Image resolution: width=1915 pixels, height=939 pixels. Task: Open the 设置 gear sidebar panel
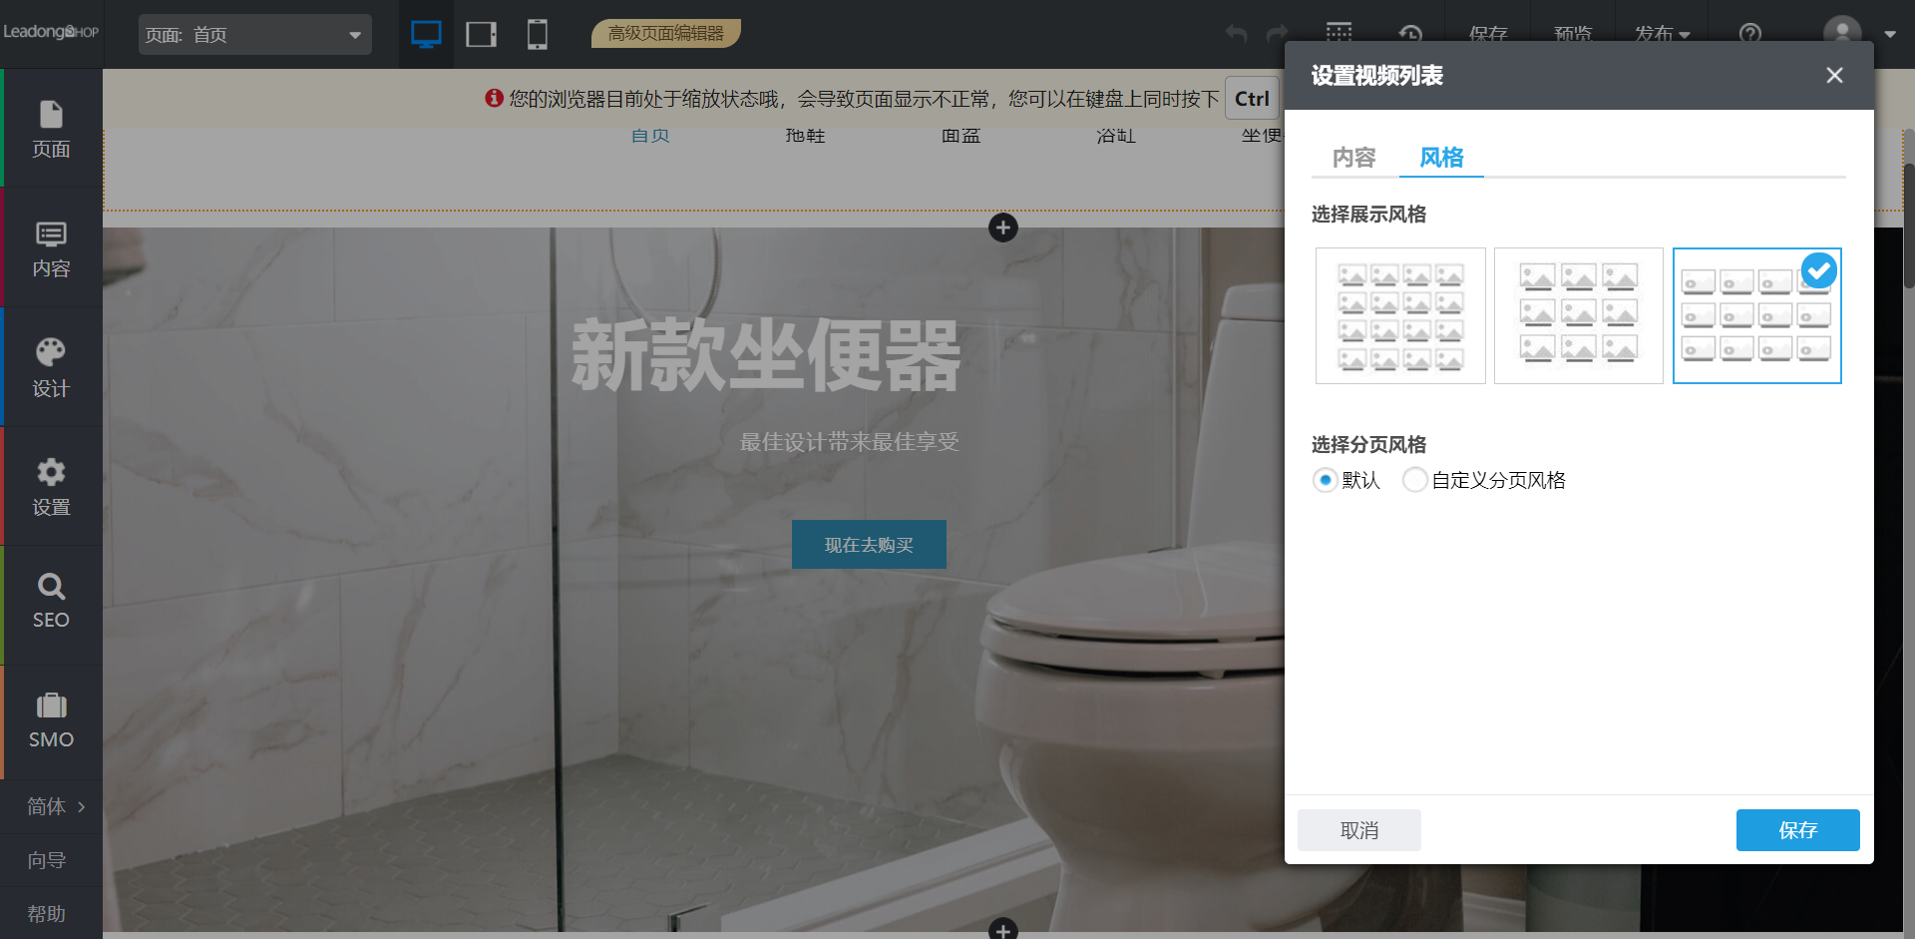[x=51, y=487]
